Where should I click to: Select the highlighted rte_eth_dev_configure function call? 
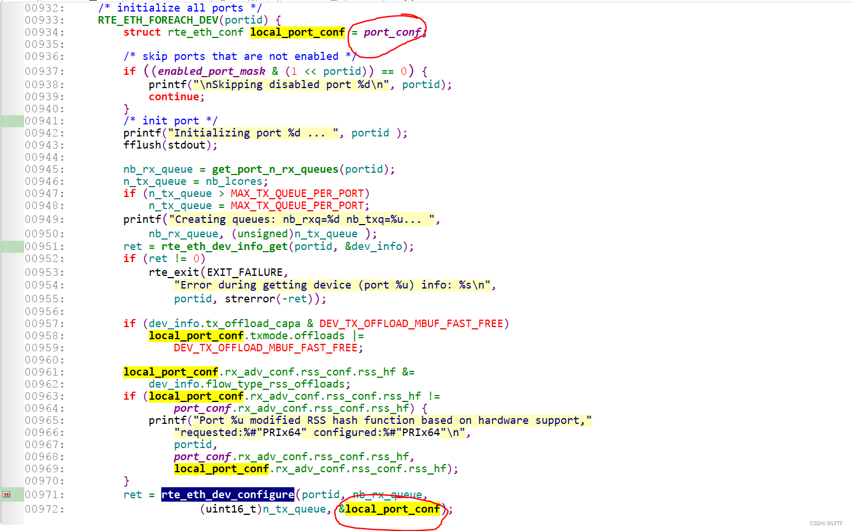tap(227, 494)
